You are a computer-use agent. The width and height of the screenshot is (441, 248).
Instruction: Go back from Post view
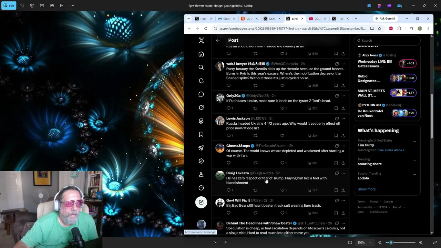218,40
